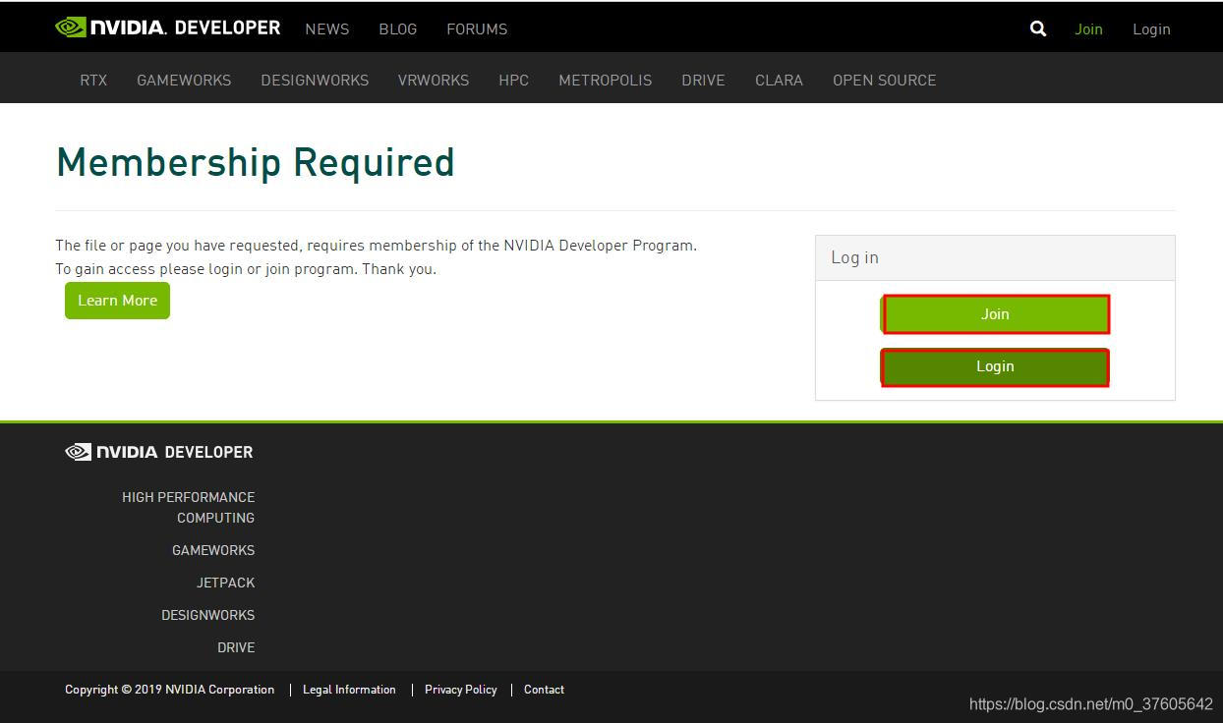Screen dimensions: 1223x723
Task: Open the DRIVE footer link
Action: [236, 647]
